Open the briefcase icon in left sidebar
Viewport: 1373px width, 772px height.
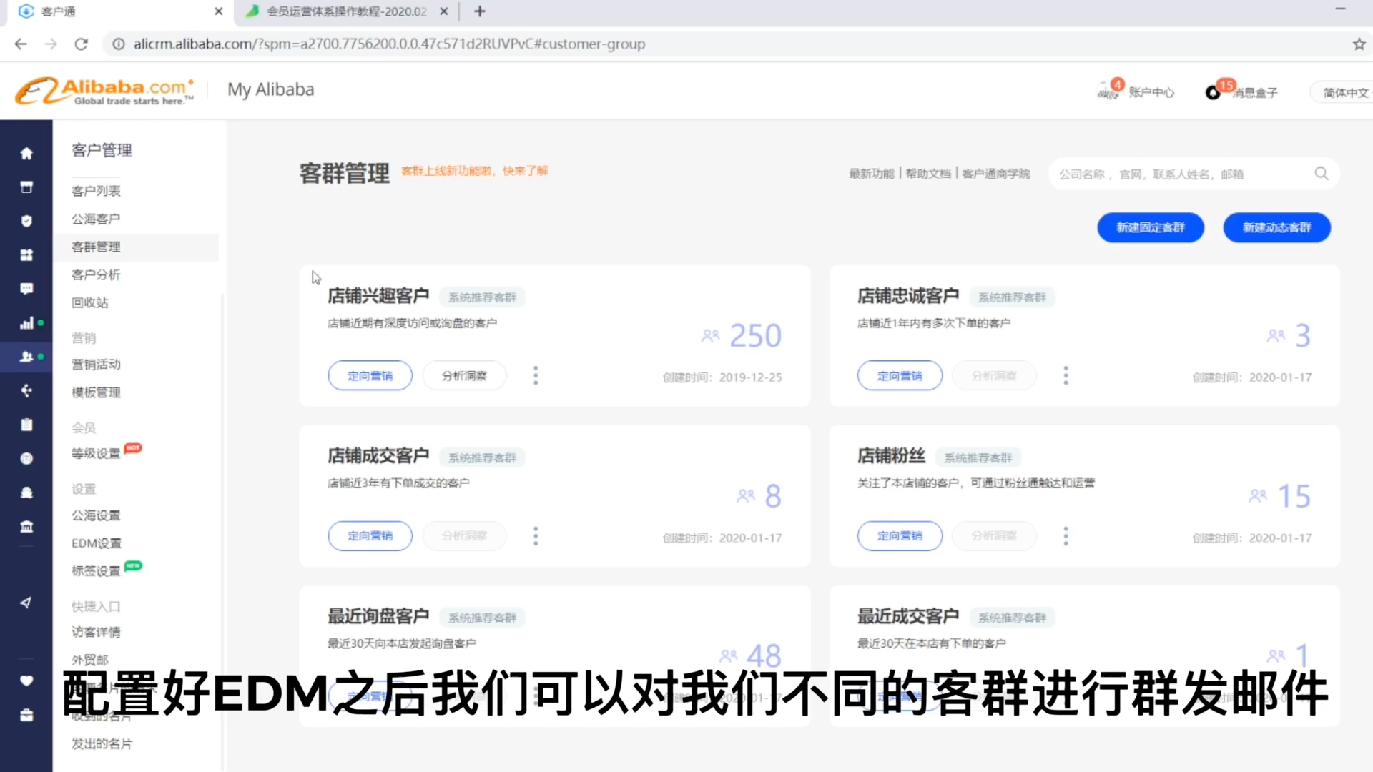[x=26, y=715]
